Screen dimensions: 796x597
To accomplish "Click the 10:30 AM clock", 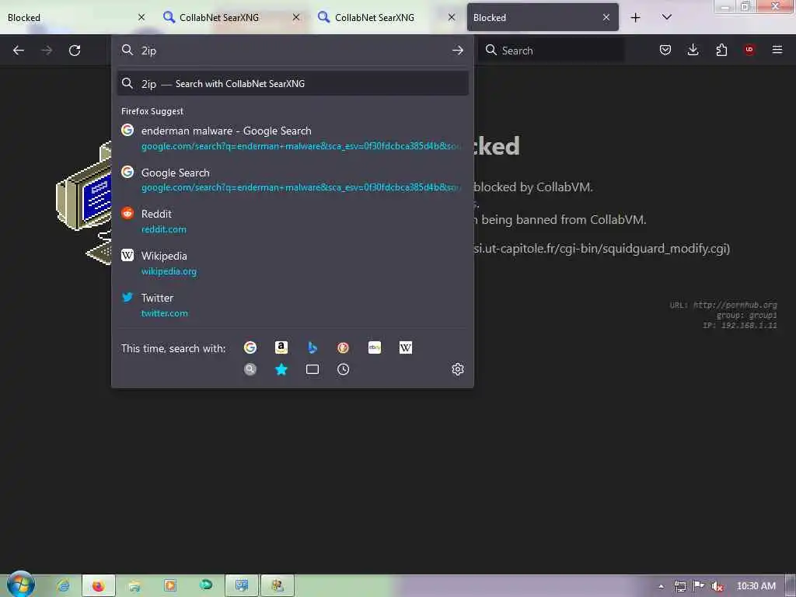I will [756, 586].
